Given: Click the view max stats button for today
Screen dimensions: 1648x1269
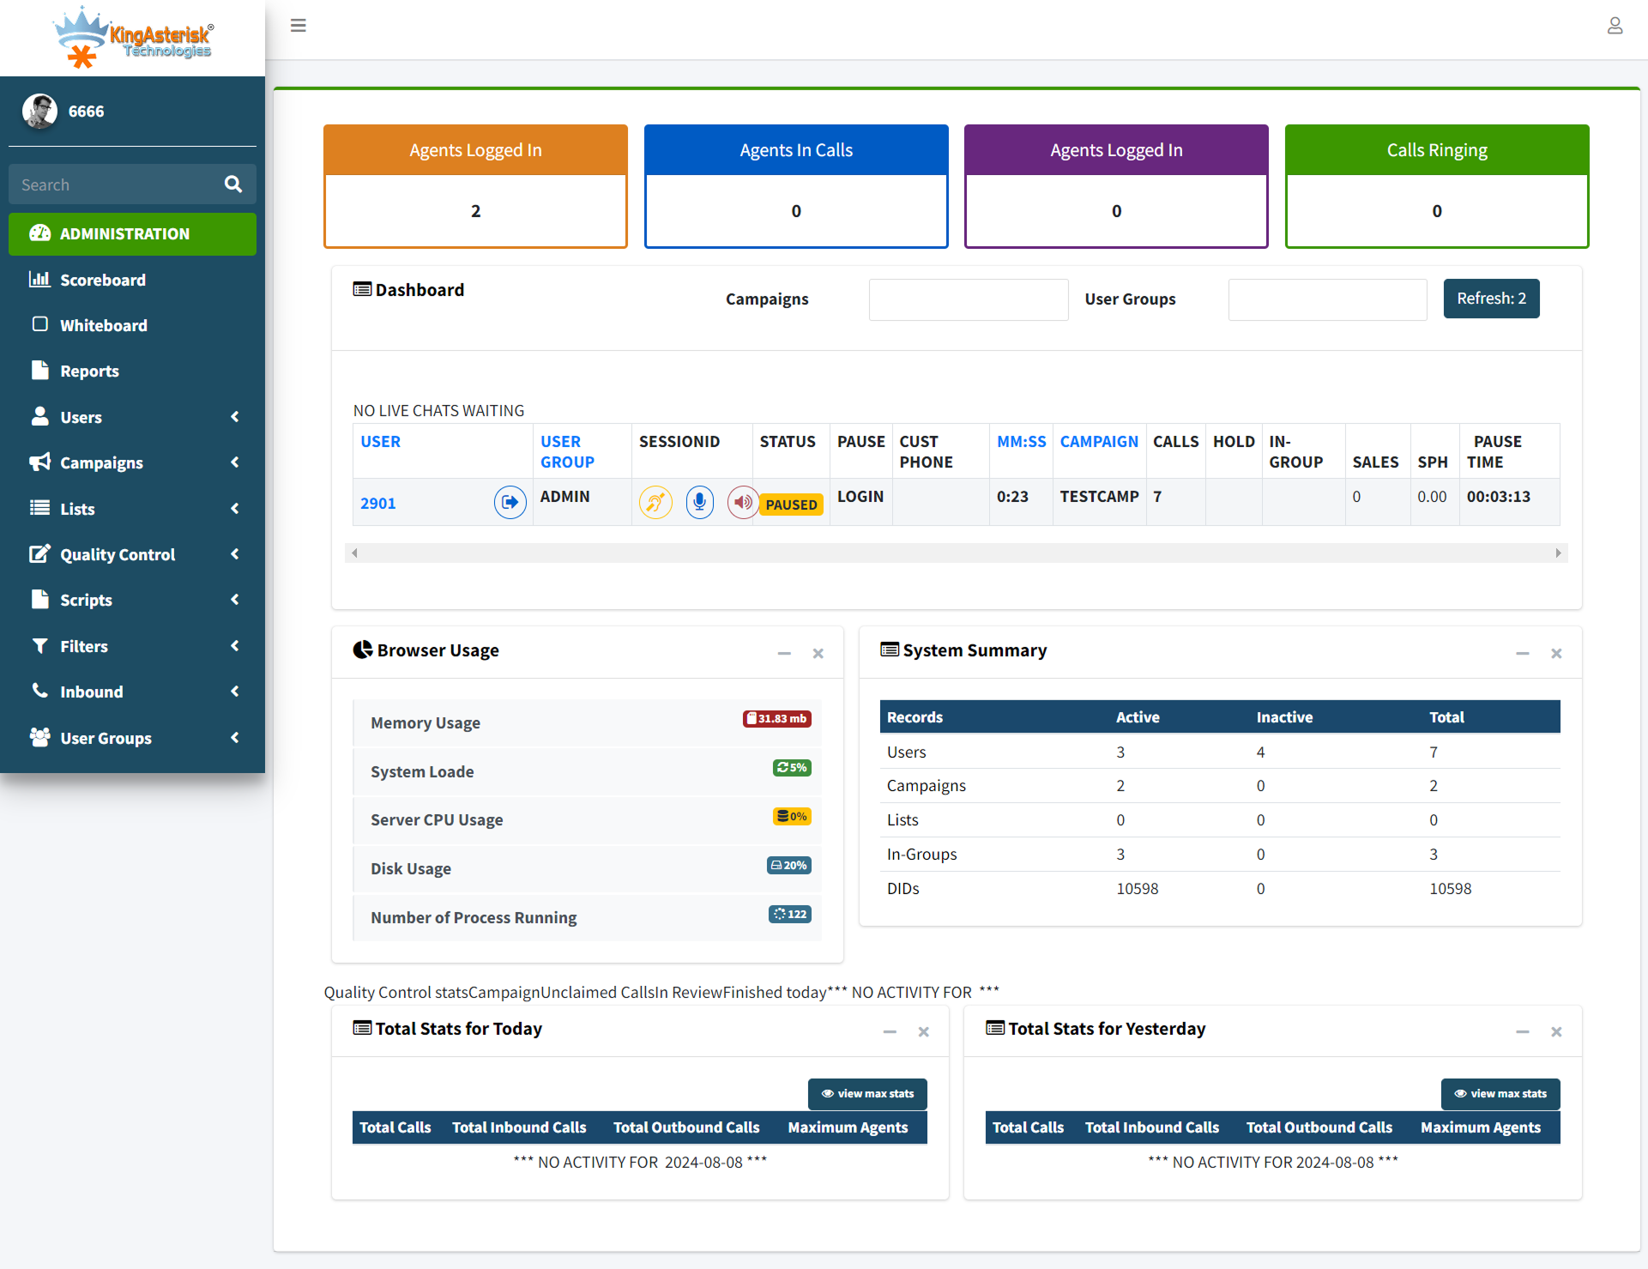Looking at the screenshot, I should click(x=867, y=1094).
